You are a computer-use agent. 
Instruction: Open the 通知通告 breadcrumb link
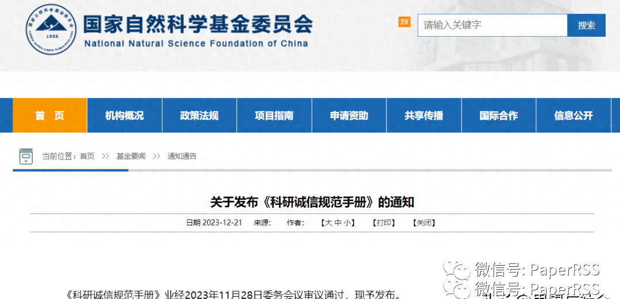(182, 156)
